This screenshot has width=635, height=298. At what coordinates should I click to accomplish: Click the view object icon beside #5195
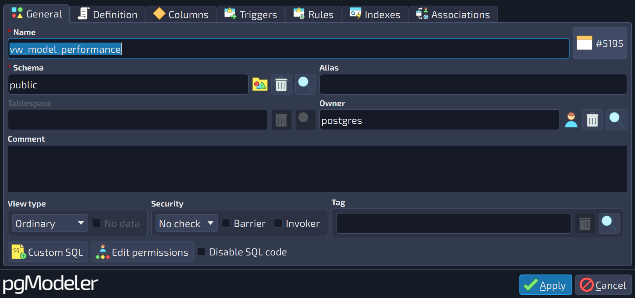584,43
